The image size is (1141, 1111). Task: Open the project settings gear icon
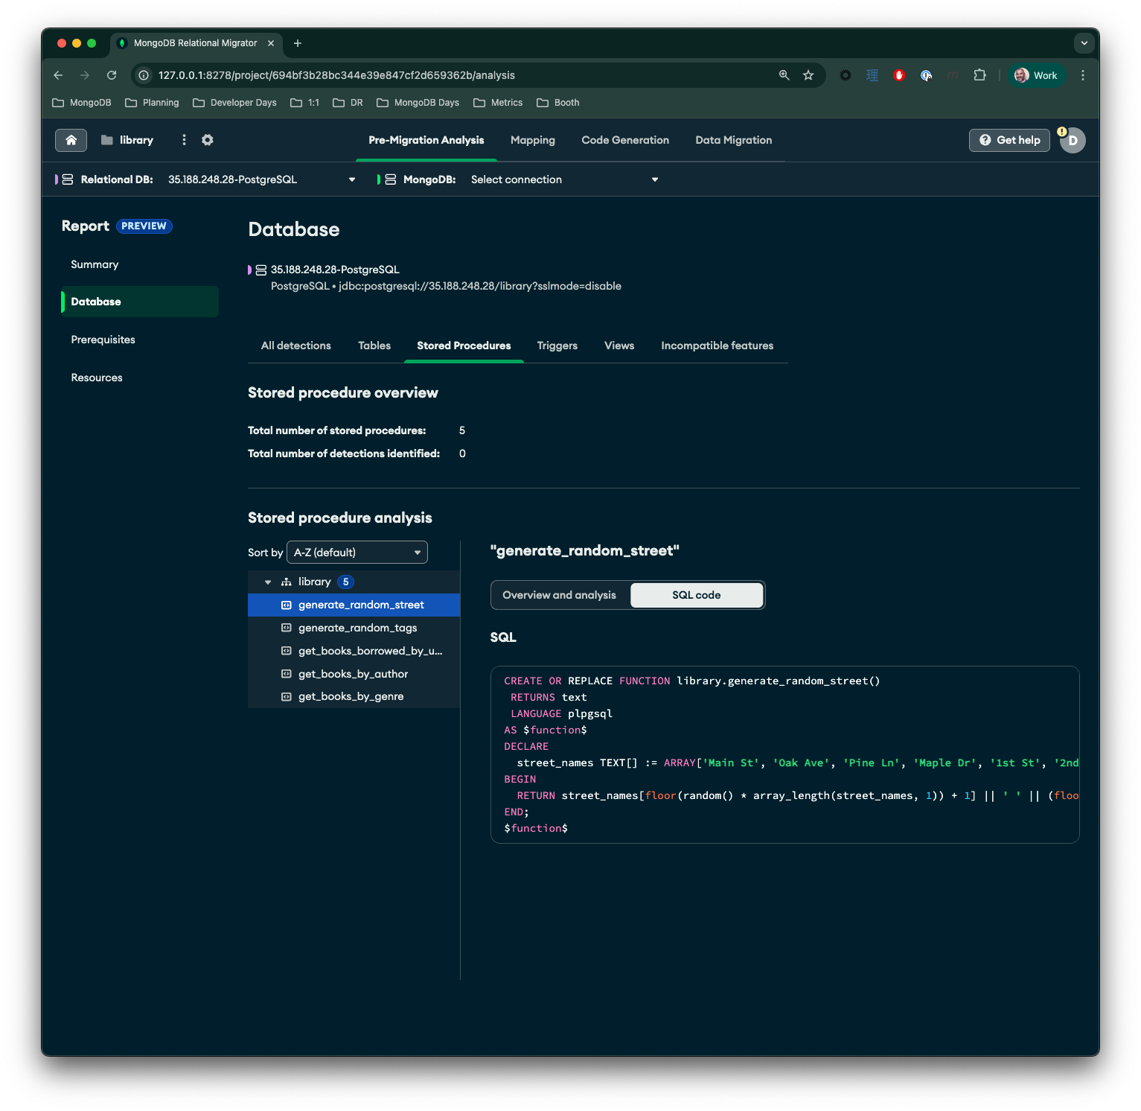(208, 140)
